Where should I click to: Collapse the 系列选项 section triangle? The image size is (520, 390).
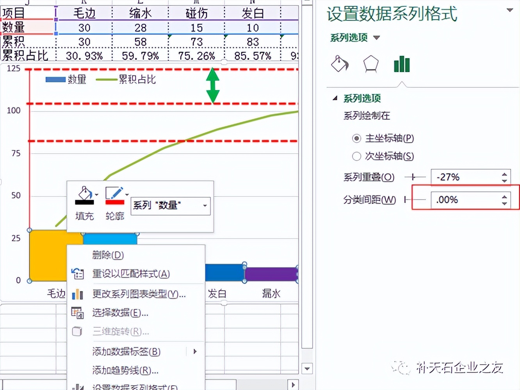(335, 98)
